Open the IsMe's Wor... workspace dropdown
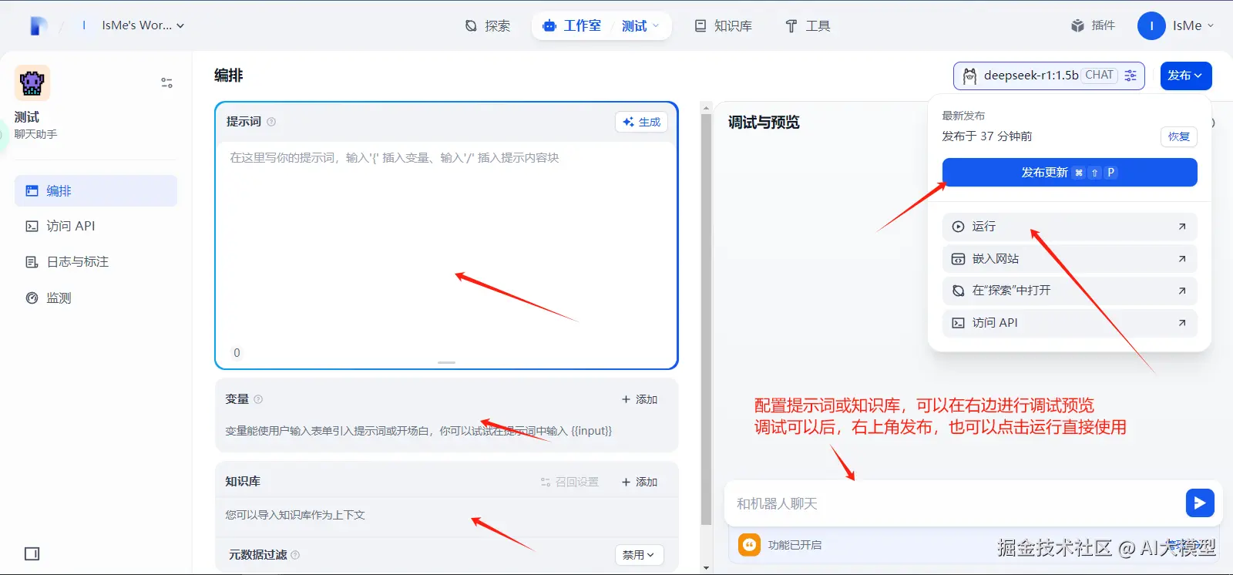Image resolution: width=1233 pixels, height=575 pixels. coord(143,25)
